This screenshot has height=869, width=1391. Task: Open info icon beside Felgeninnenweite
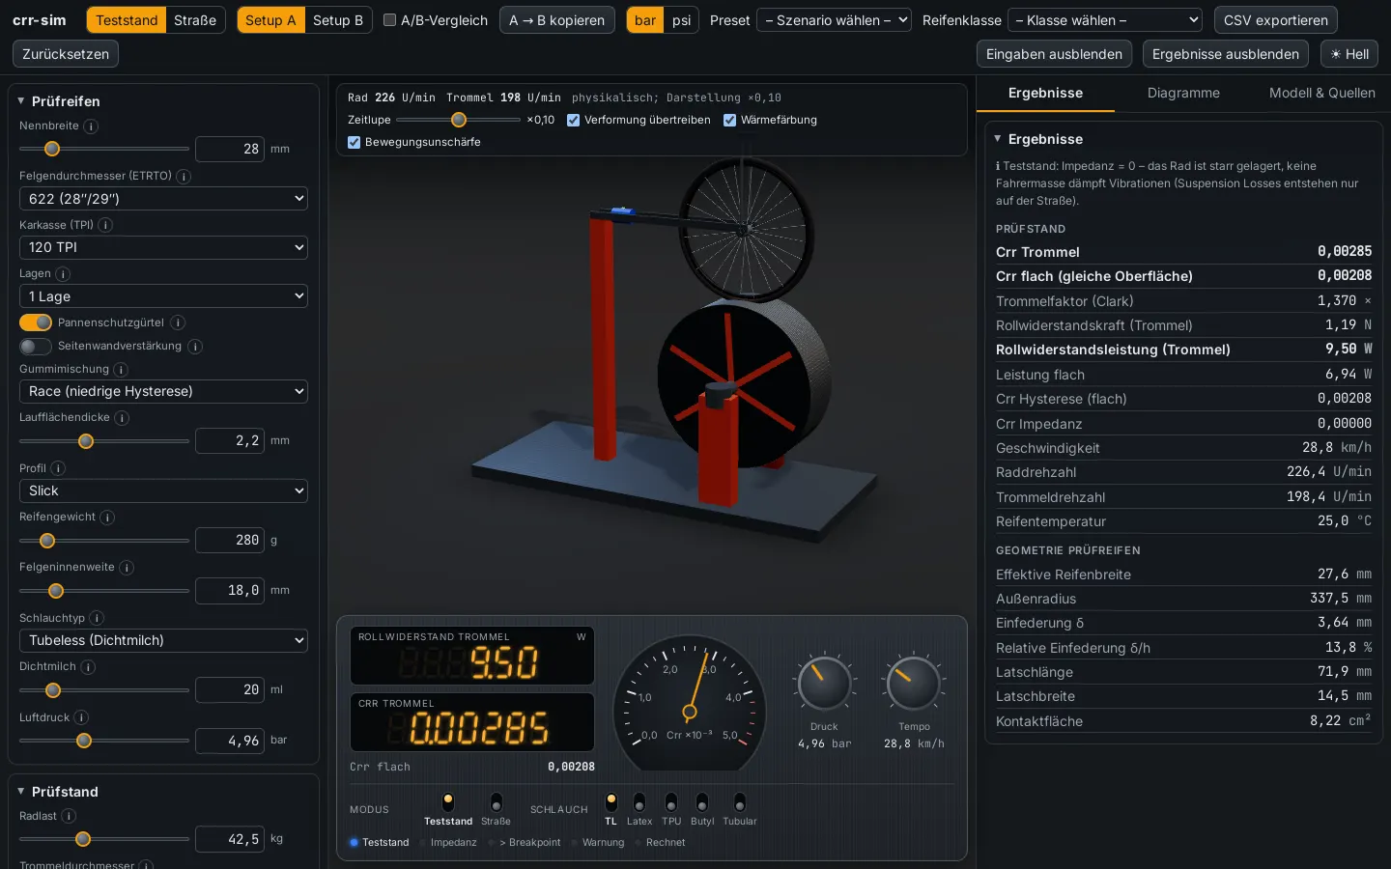tap(127, 568)
